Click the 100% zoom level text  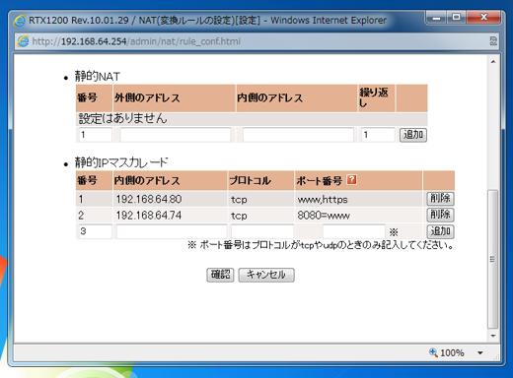[x=452, y=352]
